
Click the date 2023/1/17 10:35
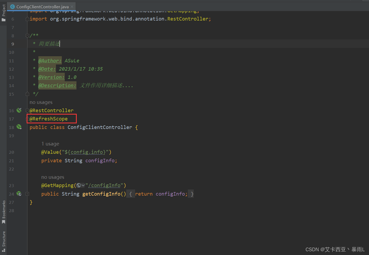pyautogui.click(x=81, y=69)
